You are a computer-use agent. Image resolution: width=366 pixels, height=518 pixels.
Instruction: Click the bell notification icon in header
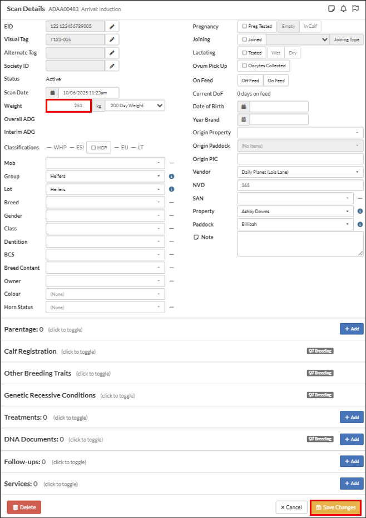click(x=343, y=9)
